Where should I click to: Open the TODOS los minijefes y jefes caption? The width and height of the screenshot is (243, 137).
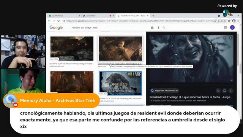120,99
